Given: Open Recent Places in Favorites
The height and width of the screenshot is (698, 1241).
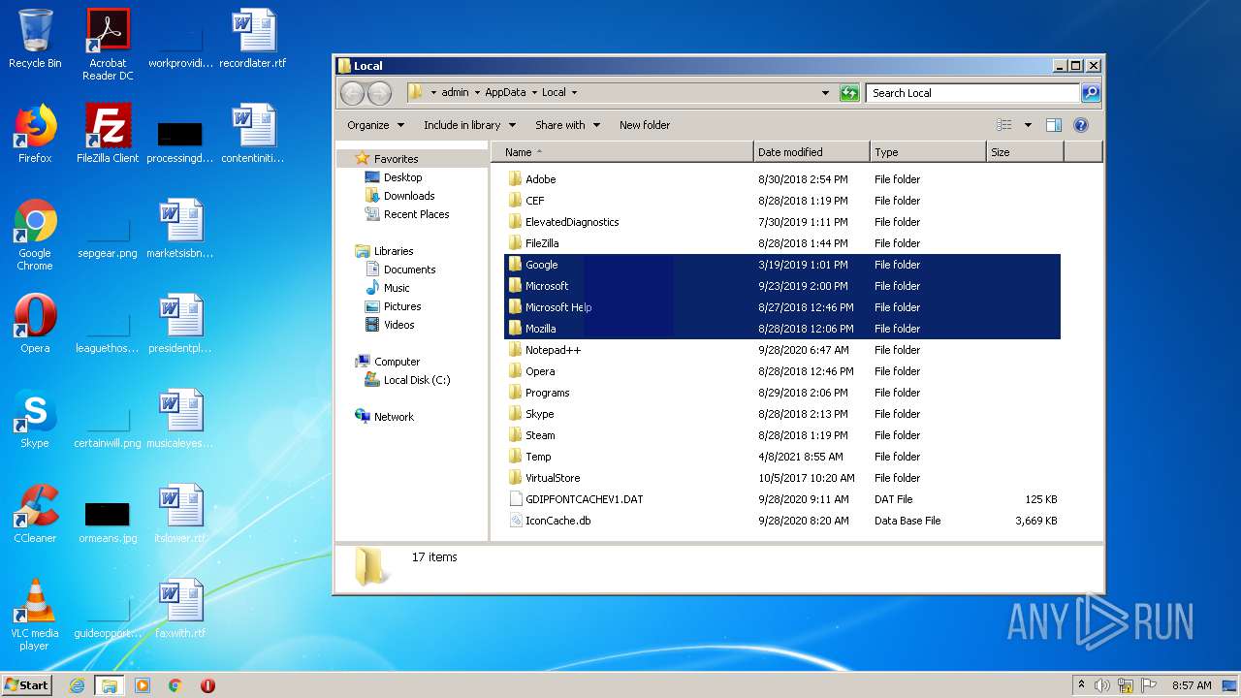Looking at the screenshot, I should (x=416, y=214).
